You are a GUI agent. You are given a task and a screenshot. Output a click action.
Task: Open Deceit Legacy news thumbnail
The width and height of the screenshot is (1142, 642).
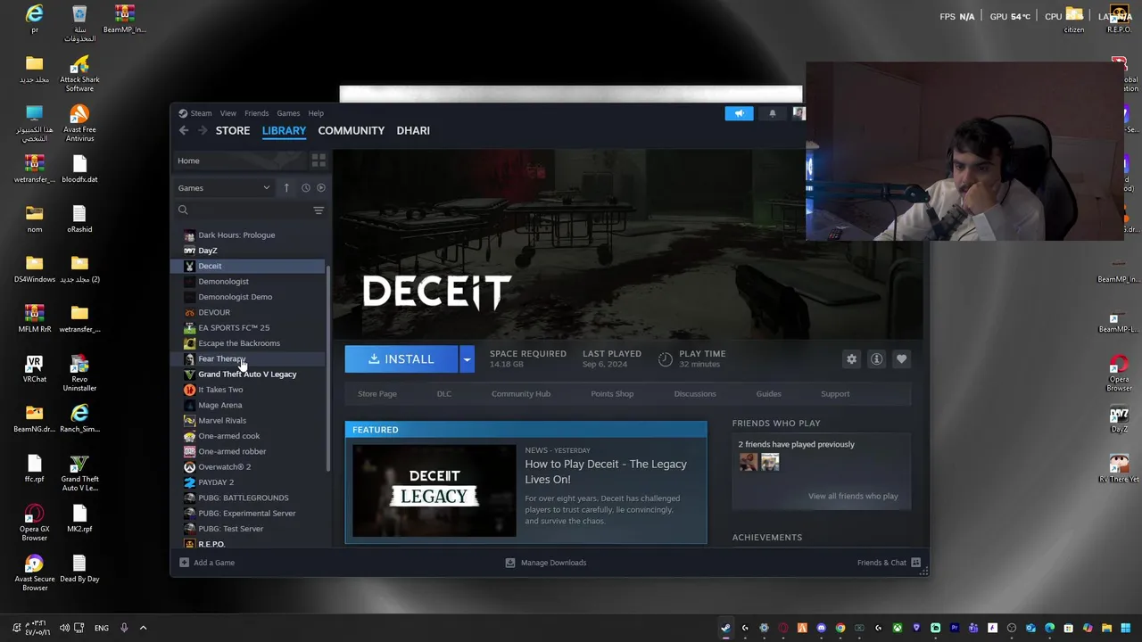coord(434,490)
